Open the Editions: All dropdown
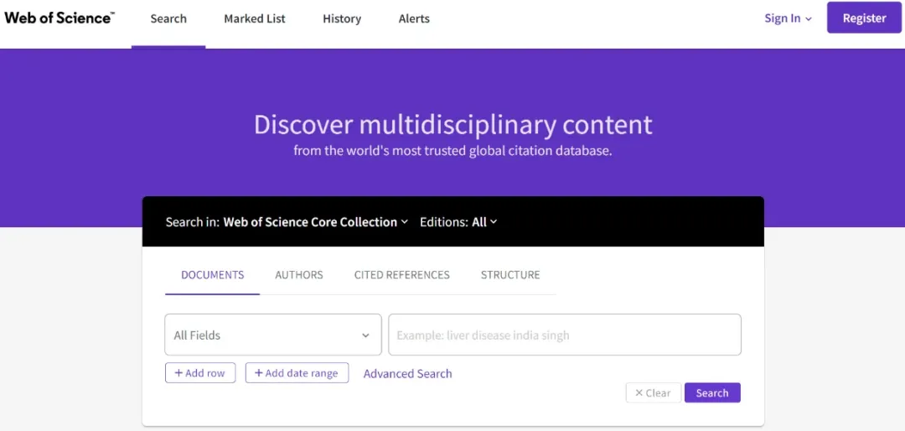The height and width of the screenshot is (431, 905). [x=458, y=222]
